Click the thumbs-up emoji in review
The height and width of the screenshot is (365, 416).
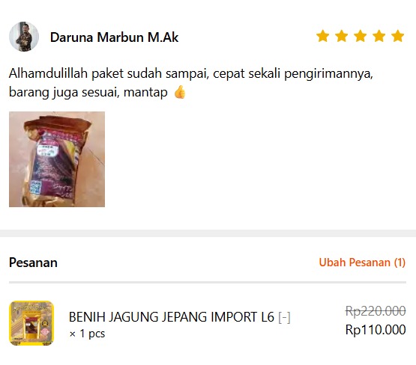point(180,92)
